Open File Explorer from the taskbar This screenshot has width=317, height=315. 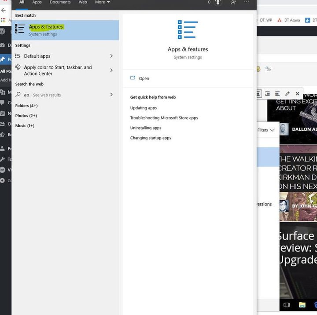point(302,304)
